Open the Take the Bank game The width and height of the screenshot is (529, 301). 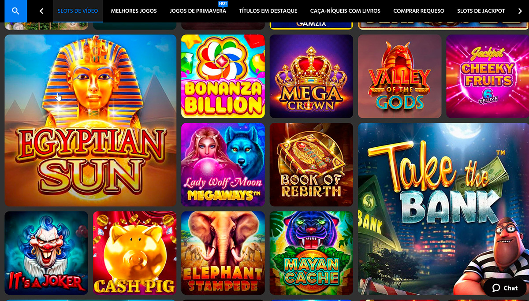[x=443, y=208]
